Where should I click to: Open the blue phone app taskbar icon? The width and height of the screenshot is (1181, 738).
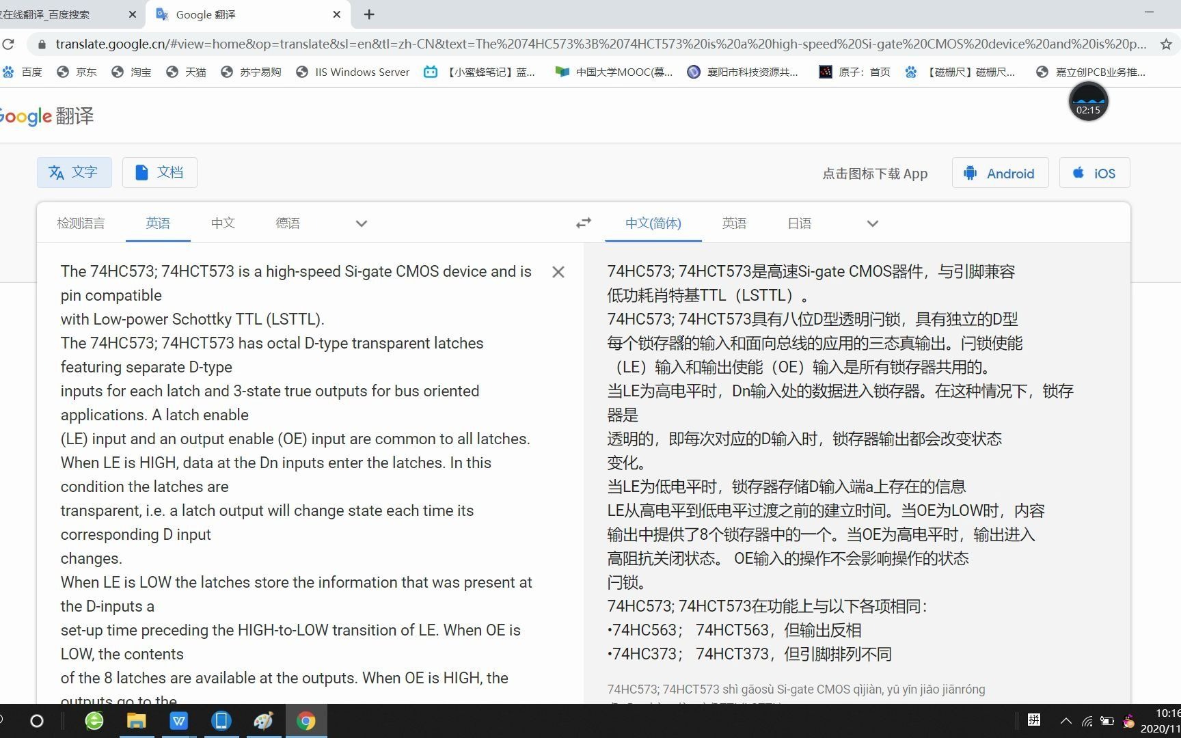point(221,721)
